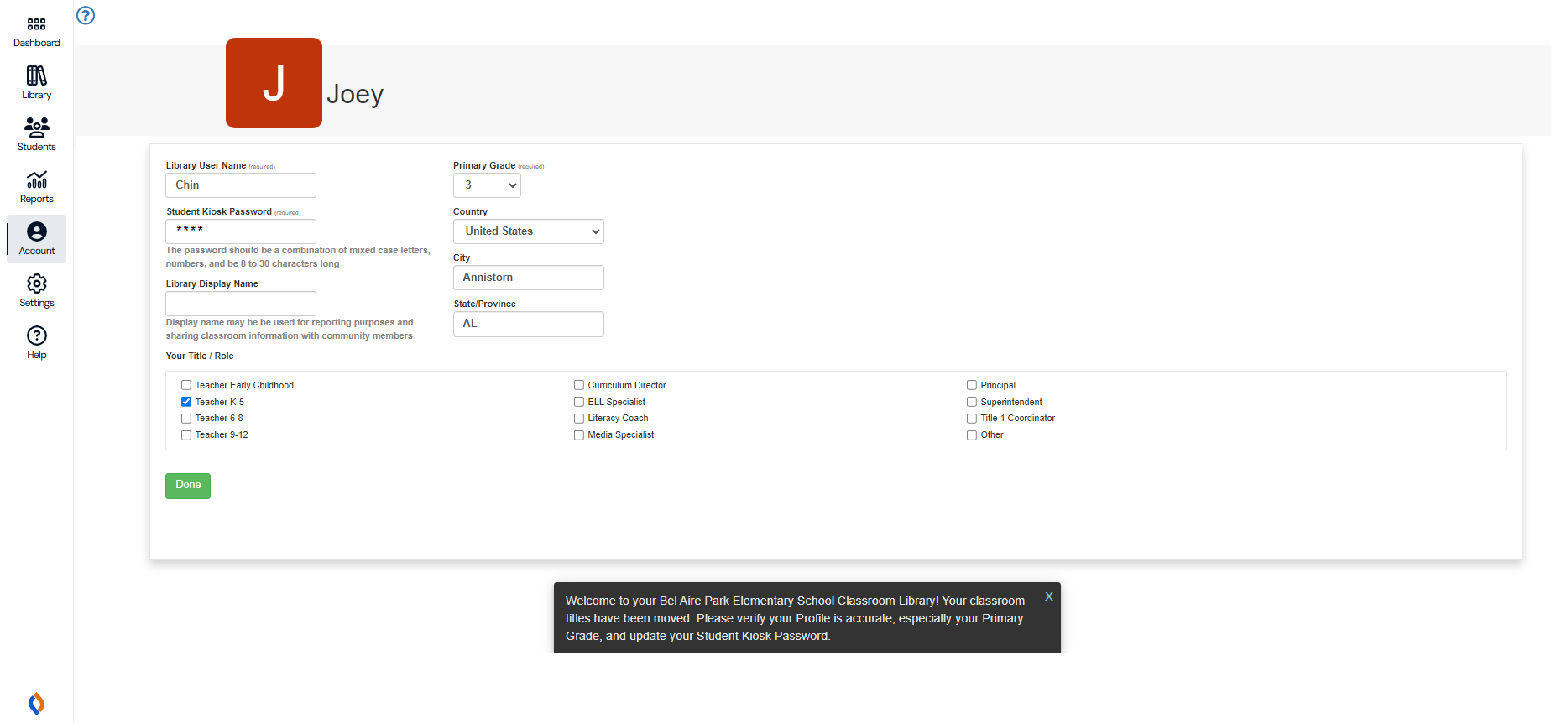This screenshot has height=723, width=1551.
Task: Click the logo icon at sidebar bottom
Action: [36, 703]
